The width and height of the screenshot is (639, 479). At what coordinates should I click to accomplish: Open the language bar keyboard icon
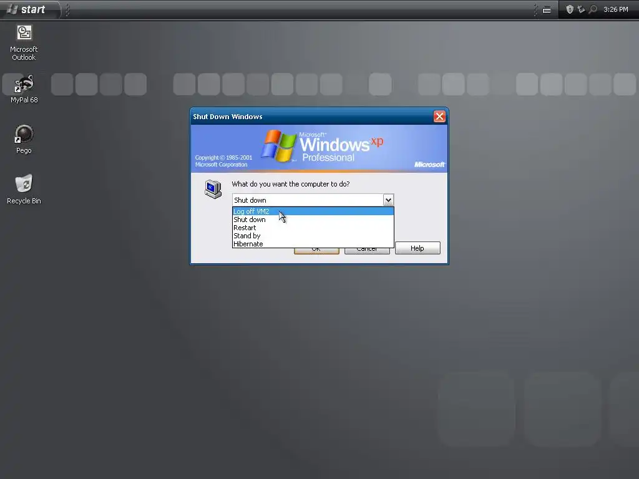[x=547, y=10]
